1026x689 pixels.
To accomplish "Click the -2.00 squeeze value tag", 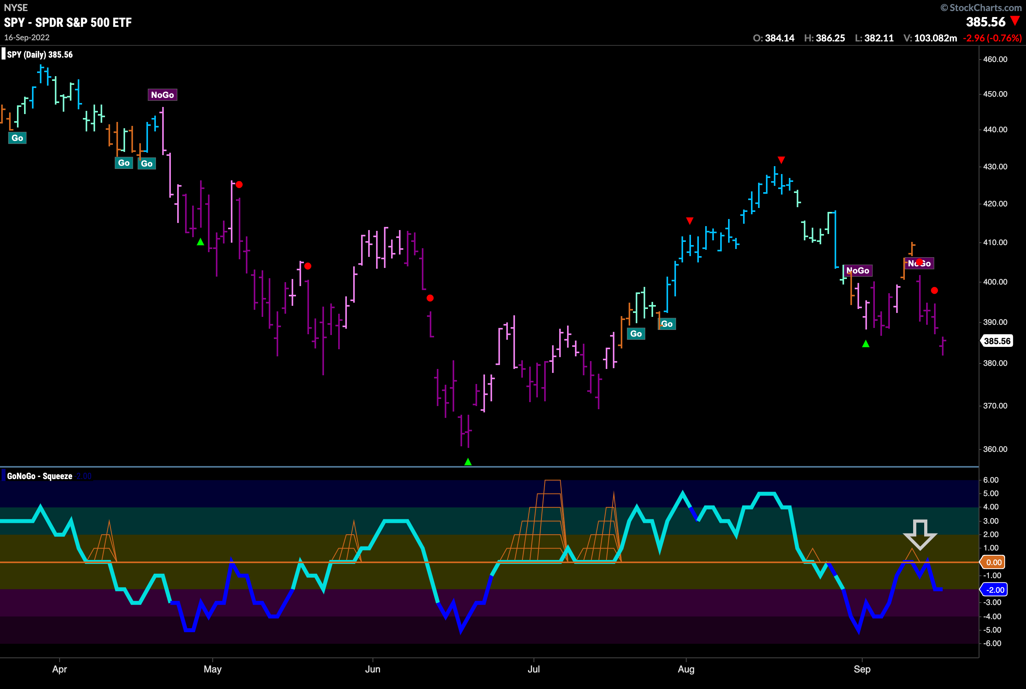I will pos(994,590).
